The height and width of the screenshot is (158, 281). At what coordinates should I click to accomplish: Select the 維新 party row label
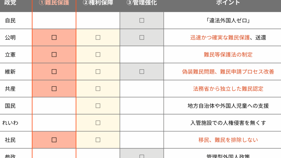coord(10,72)
